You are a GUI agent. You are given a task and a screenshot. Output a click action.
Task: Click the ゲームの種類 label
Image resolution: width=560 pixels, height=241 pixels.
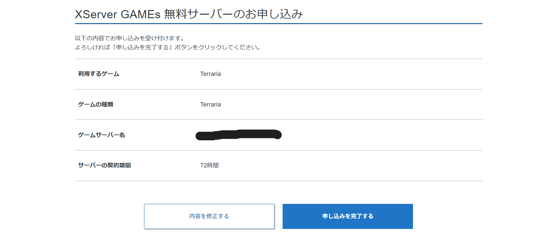[95, 104]
